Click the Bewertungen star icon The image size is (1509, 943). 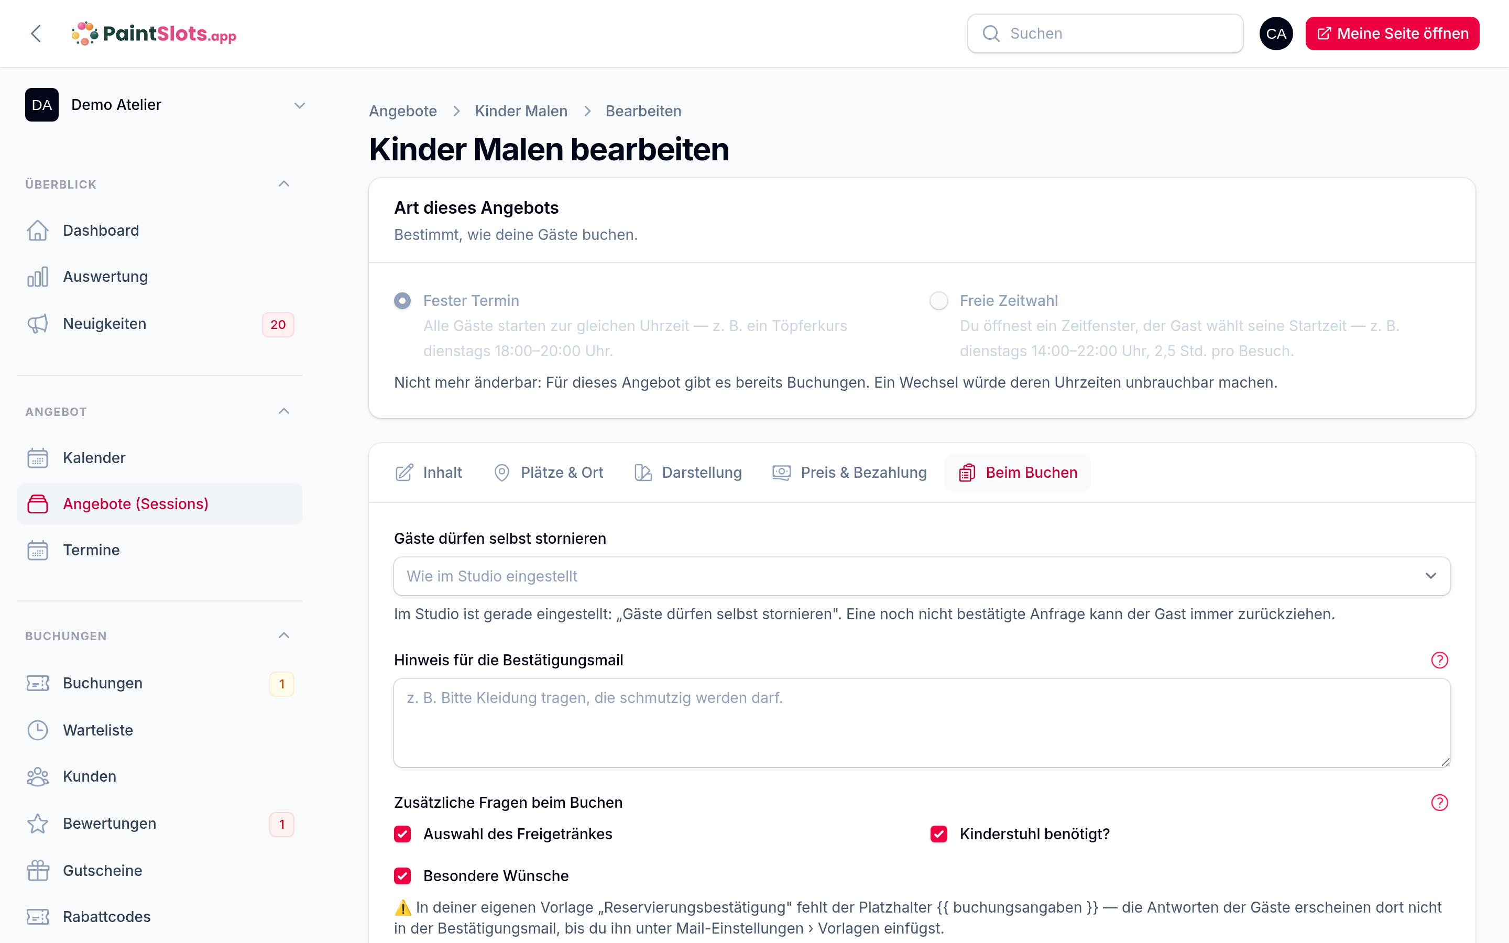37,824
